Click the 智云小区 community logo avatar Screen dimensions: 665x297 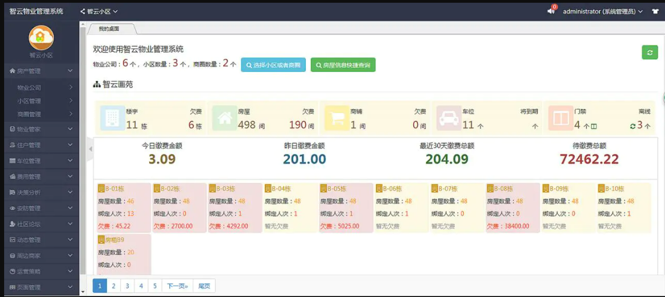pos(41,38)
